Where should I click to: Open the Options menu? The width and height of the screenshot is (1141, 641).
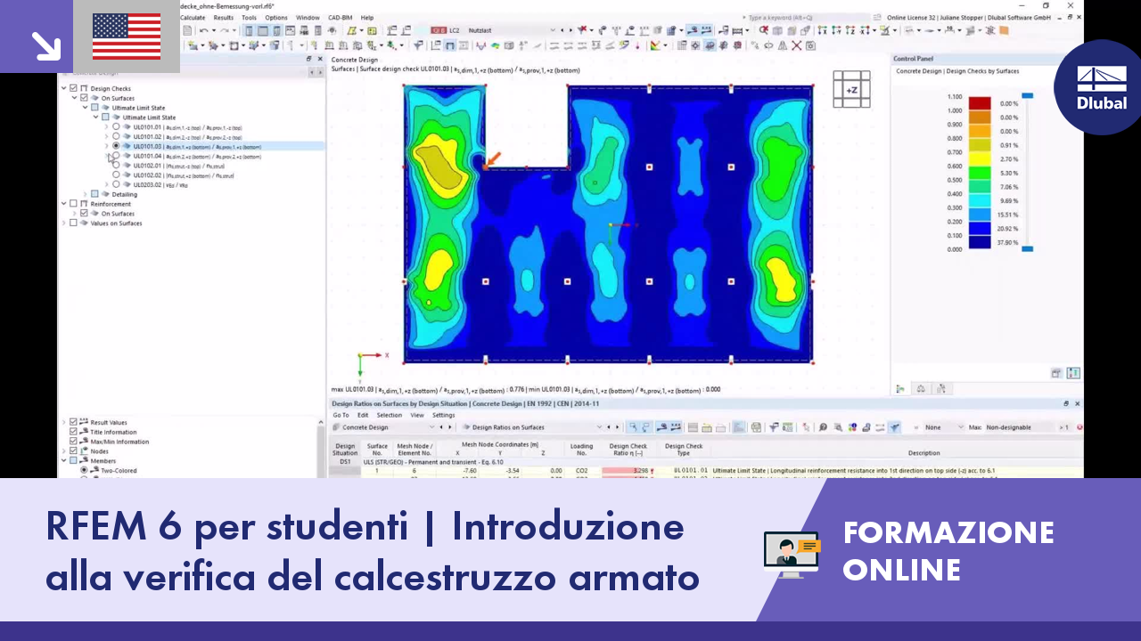pos(276,17)
